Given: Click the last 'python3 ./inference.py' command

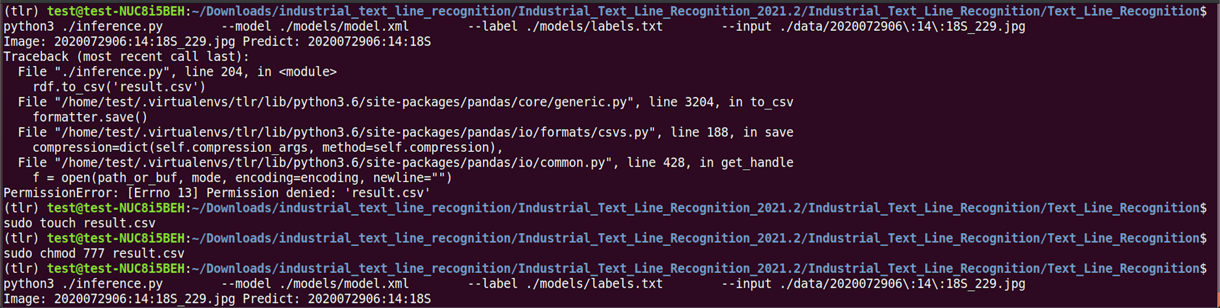Looking at the screenshot, I should click(83, 284).
